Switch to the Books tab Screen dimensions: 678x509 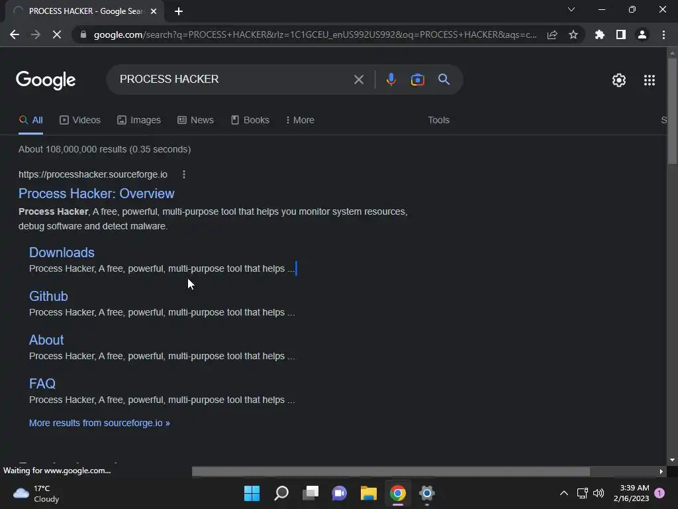coord(250,120)
